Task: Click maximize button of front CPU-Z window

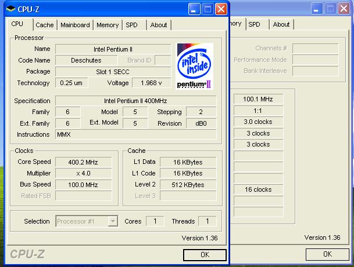Action: coord(208,9)
